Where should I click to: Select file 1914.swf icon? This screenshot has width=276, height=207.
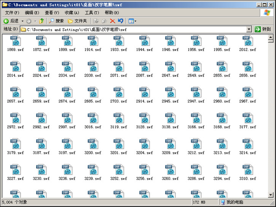tap(93, 41)
